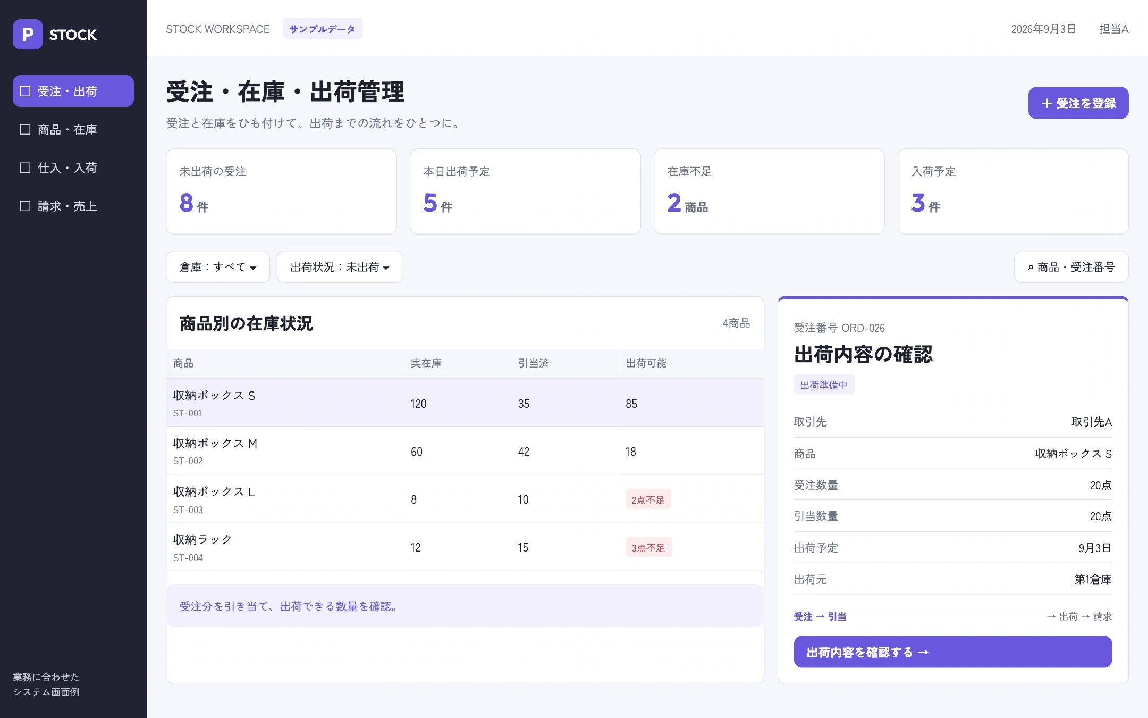Open the 未出荷の受注 summary card
The height and width of the screenshot is (718, 1148).
(x=281, y=191)
